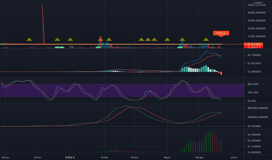
Task: Click the 8000.0000 axis value
Action: (257, 108)
